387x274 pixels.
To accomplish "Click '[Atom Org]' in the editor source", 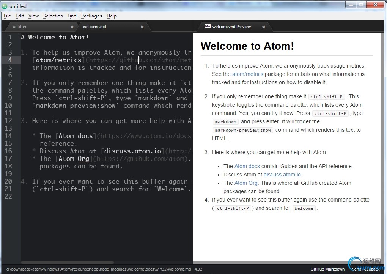I will (x=74, y=159).
